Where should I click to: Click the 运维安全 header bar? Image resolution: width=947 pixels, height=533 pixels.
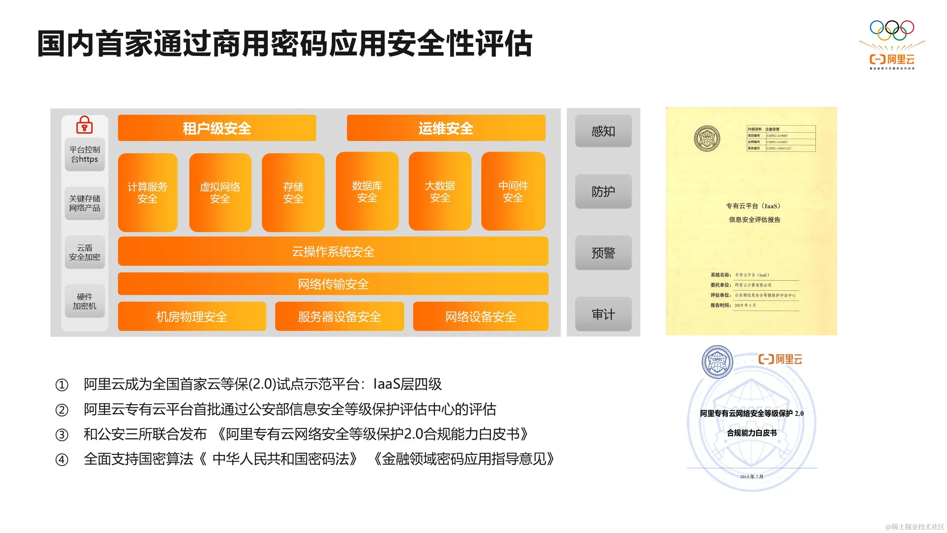coord(446,128)
